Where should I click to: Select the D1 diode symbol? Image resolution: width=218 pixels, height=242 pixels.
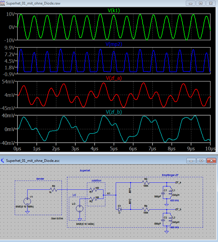pyautogui.click(x=119, y=210)
